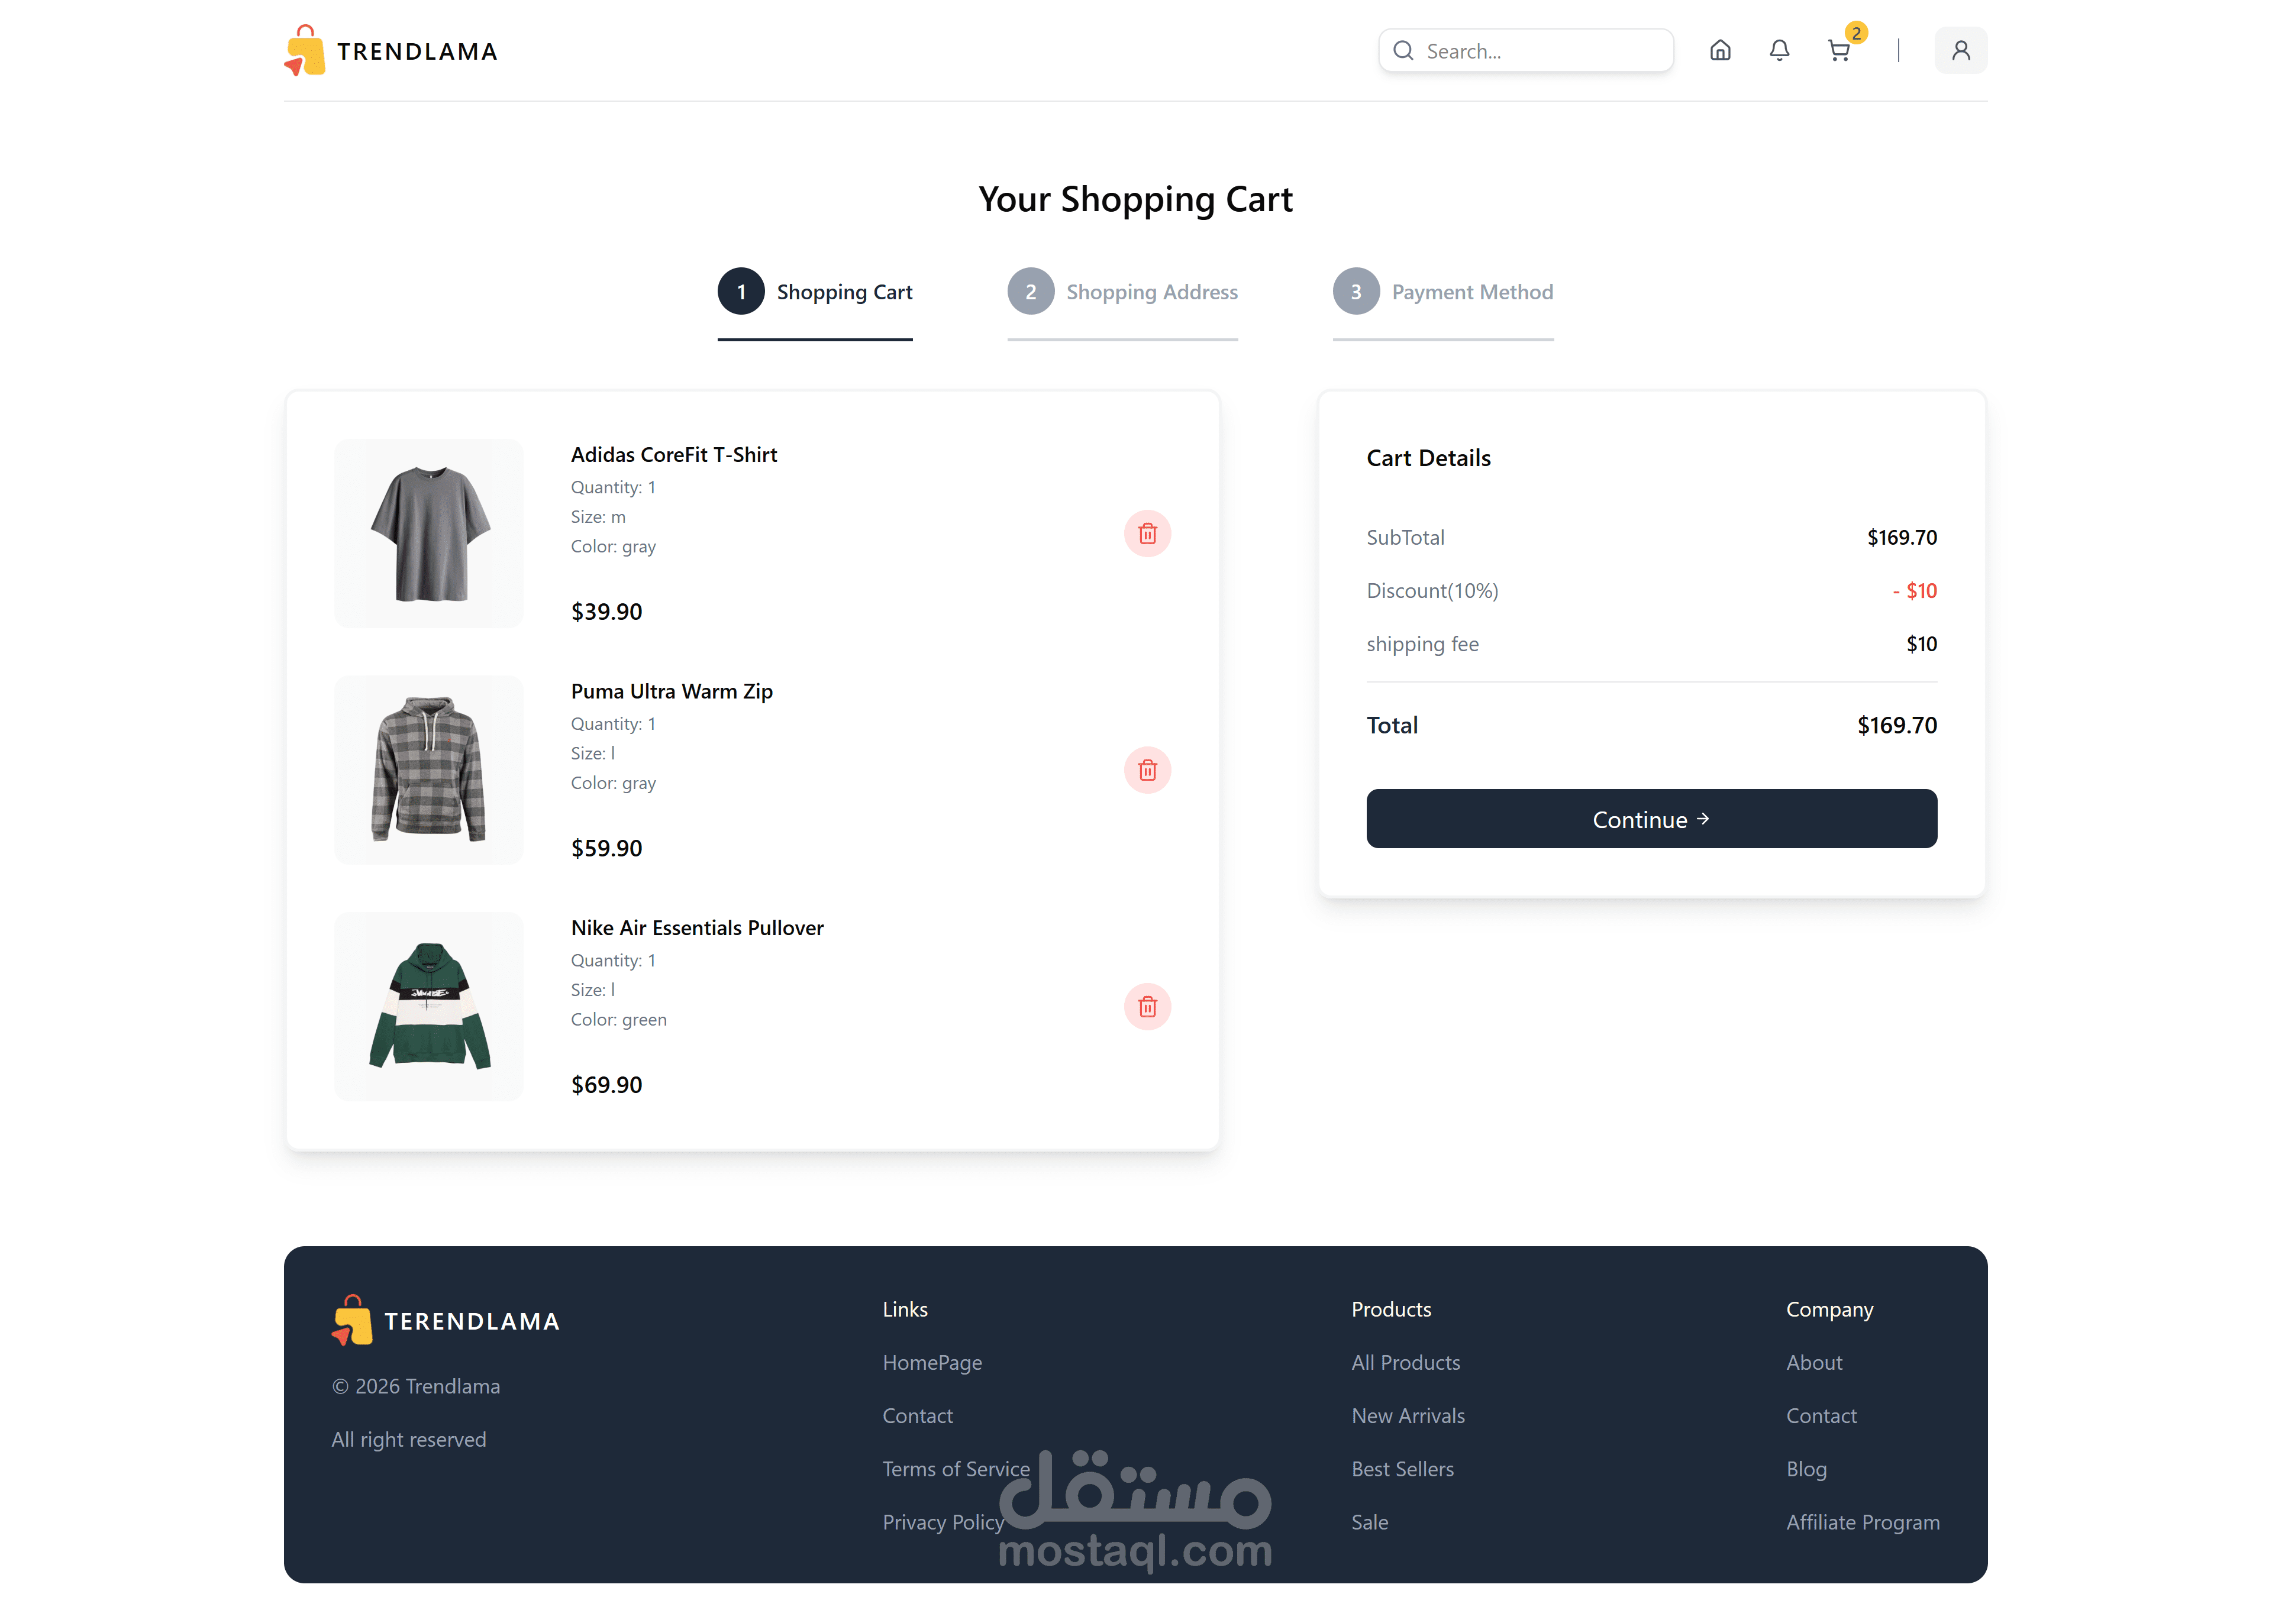
Task: Focus the Search input field
Action: [x=1525, y=50]
